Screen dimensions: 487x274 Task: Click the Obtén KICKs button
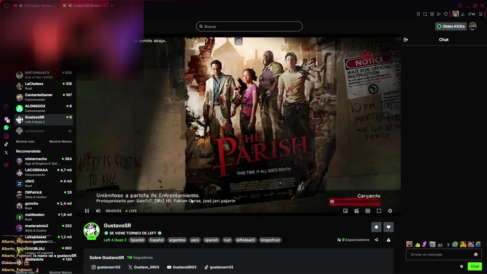pyautogui.click(x=451, y=26)
